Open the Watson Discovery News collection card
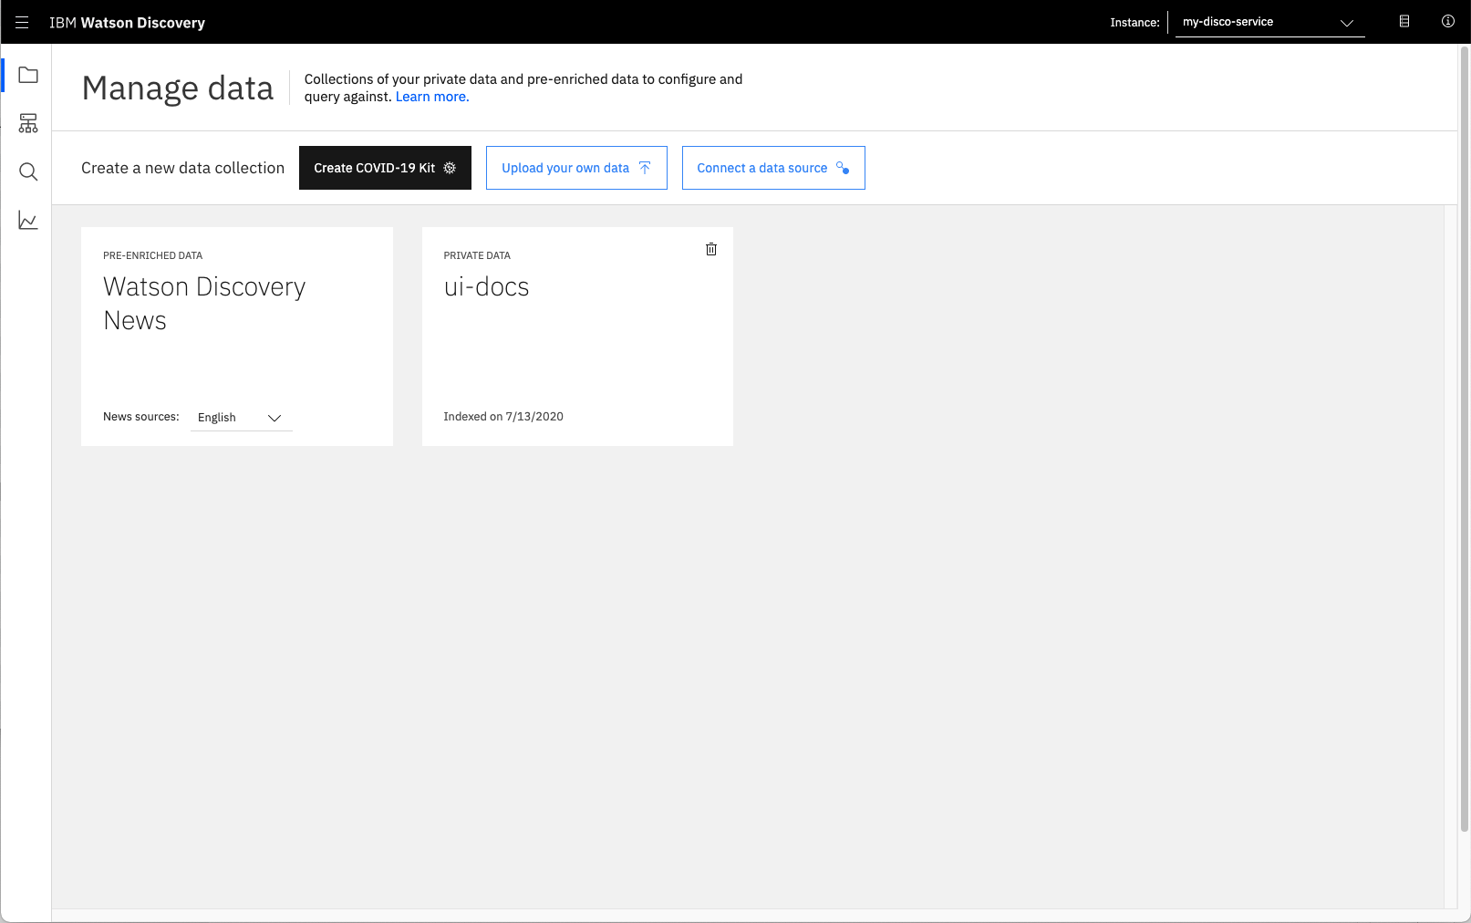The height and width of the screenshot is (923, 1471). tap(237, 337)
